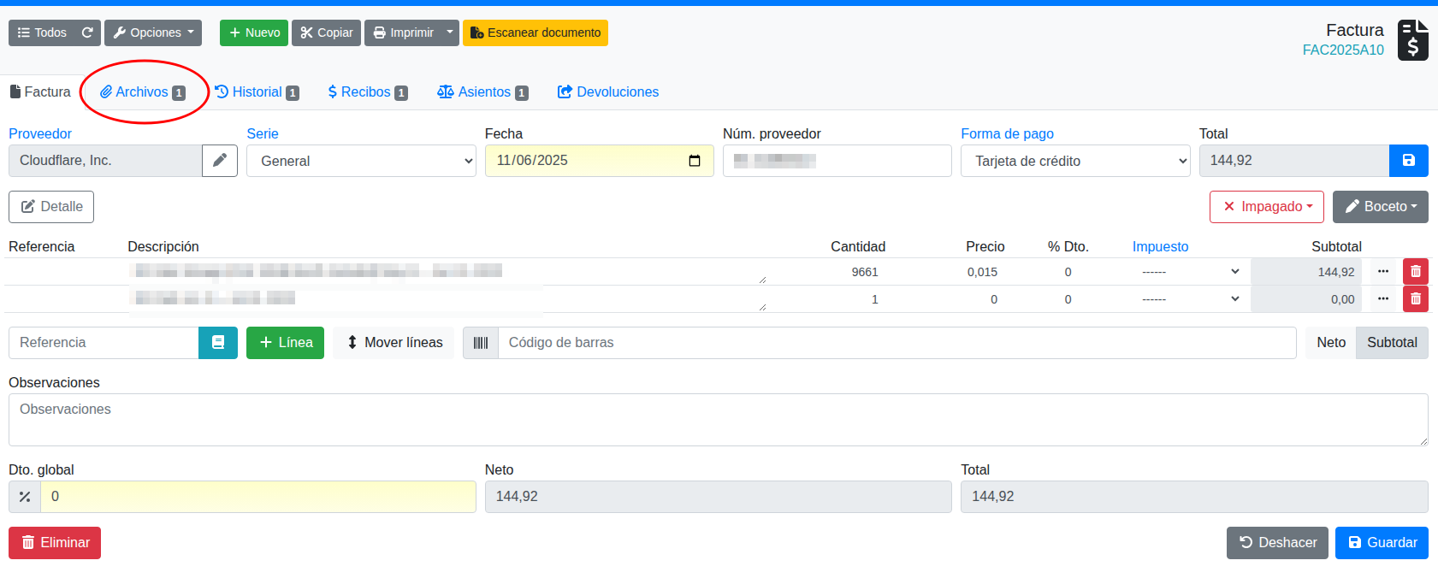Switch price mode to Neto
The width and height of the screenshot is (1438, 584).
coord(1330,343)
